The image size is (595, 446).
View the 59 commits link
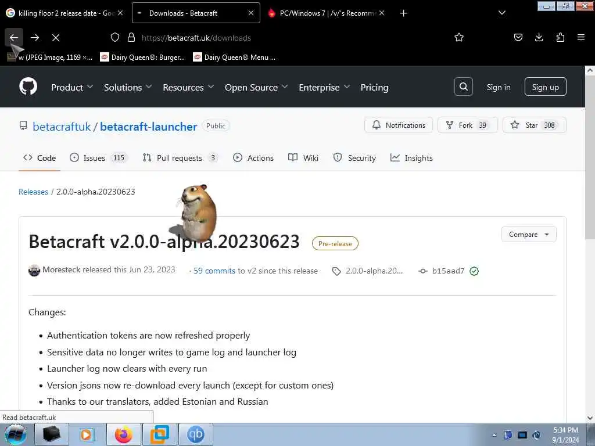point(214,271)
